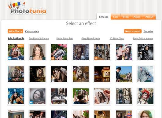Click the face icon on the angel wings effect

53,80
